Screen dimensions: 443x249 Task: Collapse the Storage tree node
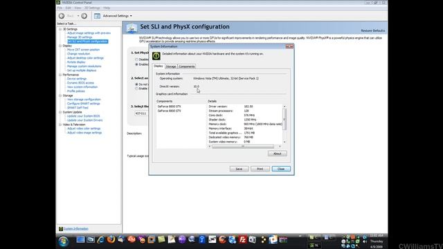pos(60,95)
